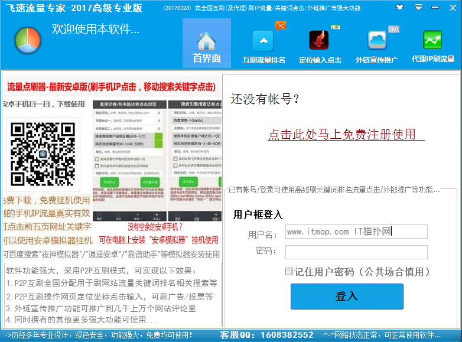Enable the 记住用户密码 checkbox

(289, 272)
